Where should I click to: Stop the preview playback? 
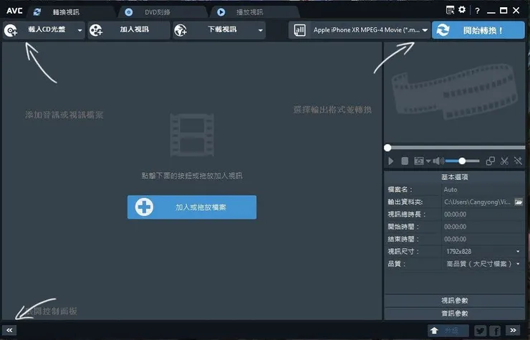405,161
